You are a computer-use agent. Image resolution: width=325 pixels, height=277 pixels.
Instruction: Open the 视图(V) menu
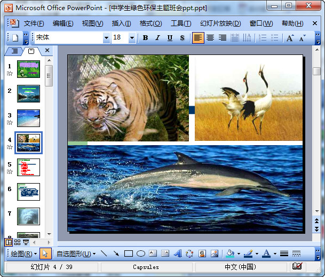click(92, 23)
